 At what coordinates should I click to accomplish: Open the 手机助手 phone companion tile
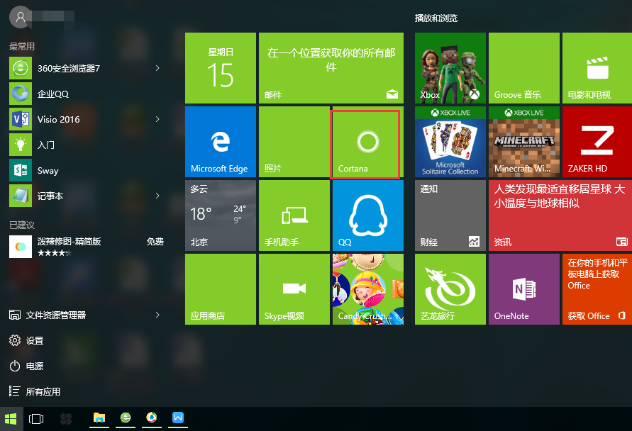(294, 216)
